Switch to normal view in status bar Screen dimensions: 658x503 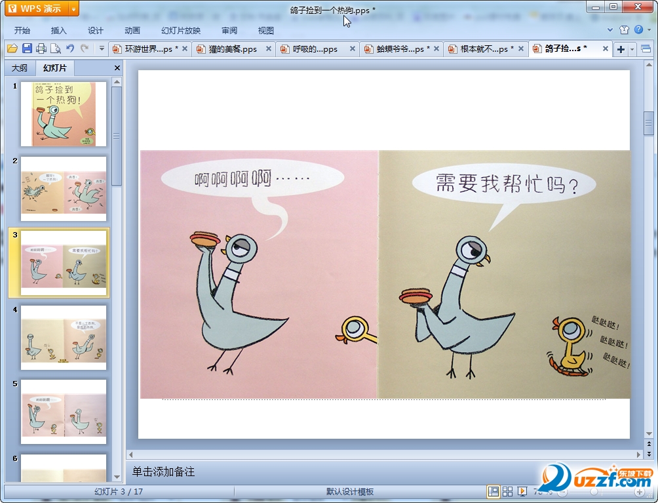pyautogui.click(x=493, y=491)
